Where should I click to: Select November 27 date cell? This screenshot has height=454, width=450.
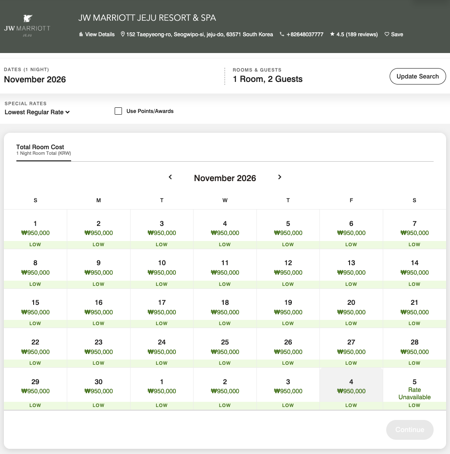click(351, 348)
